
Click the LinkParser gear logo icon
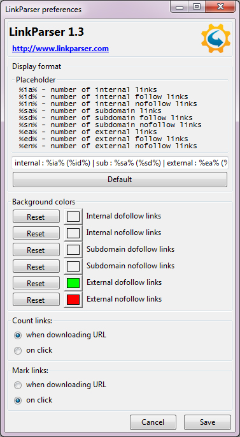coord(216,38)
